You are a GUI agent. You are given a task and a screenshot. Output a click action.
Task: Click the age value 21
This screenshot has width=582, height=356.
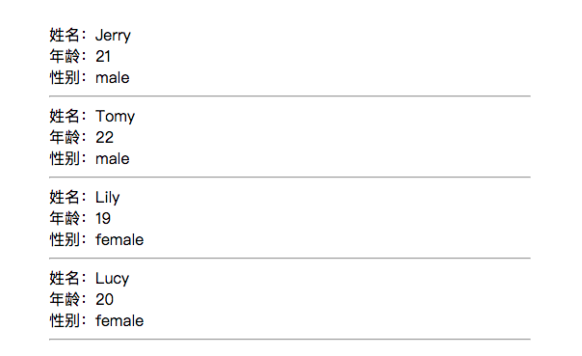pos(103,57)
